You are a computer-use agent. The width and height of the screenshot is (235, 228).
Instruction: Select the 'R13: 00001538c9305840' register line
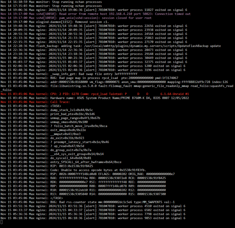pos(83,194)
